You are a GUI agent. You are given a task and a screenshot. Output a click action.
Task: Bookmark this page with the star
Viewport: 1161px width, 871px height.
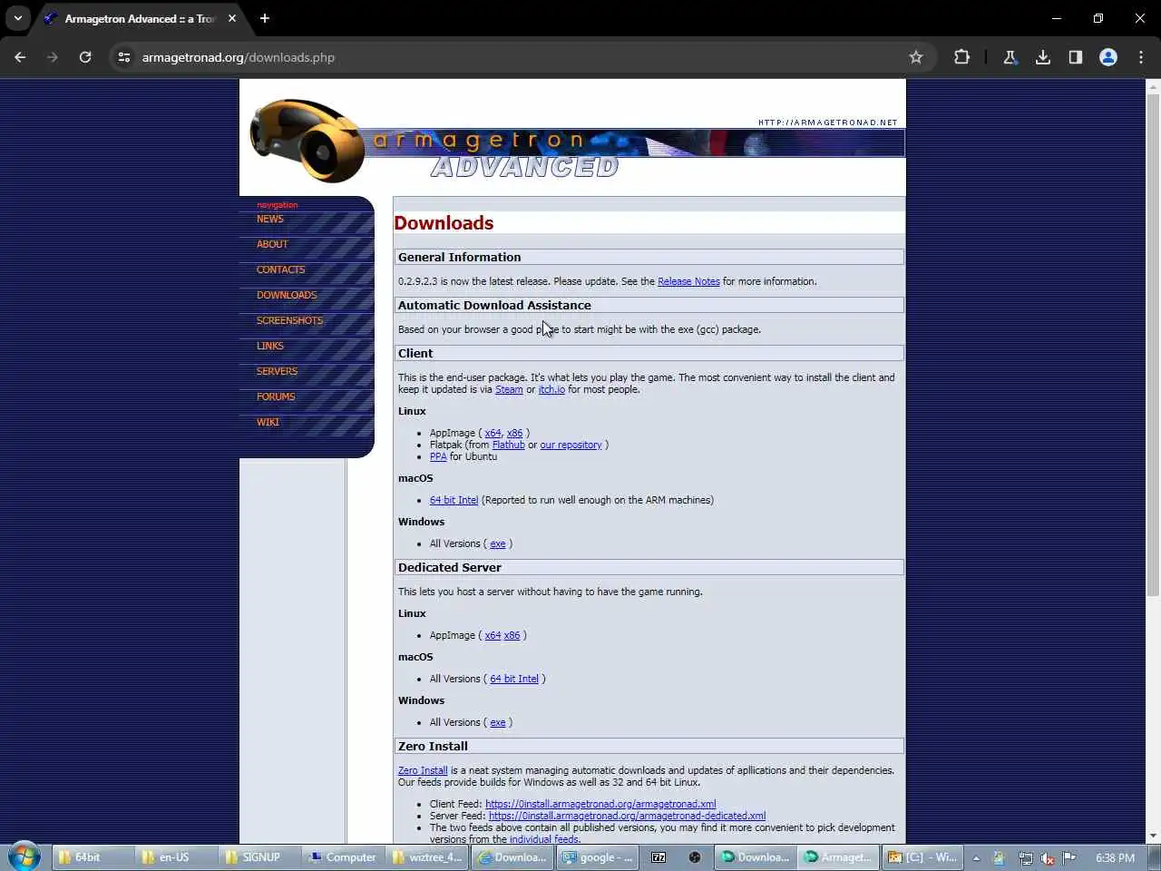tap(916, 57)
